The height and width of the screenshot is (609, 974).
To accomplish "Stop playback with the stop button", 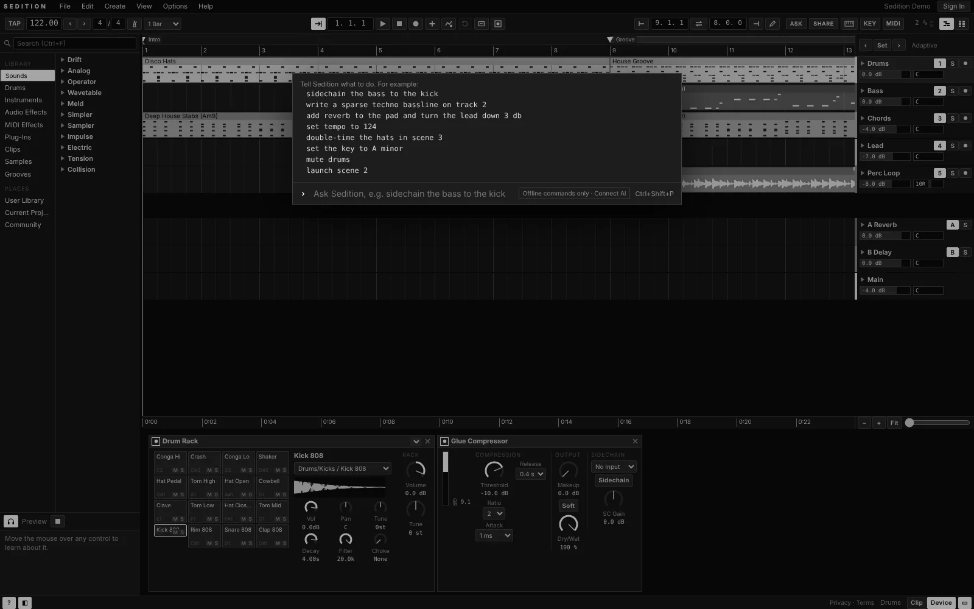I will click(399, 24).
